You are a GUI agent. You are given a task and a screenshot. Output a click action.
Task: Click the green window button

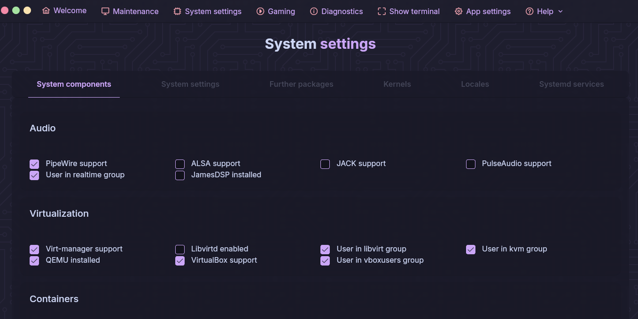click(16, 10)
